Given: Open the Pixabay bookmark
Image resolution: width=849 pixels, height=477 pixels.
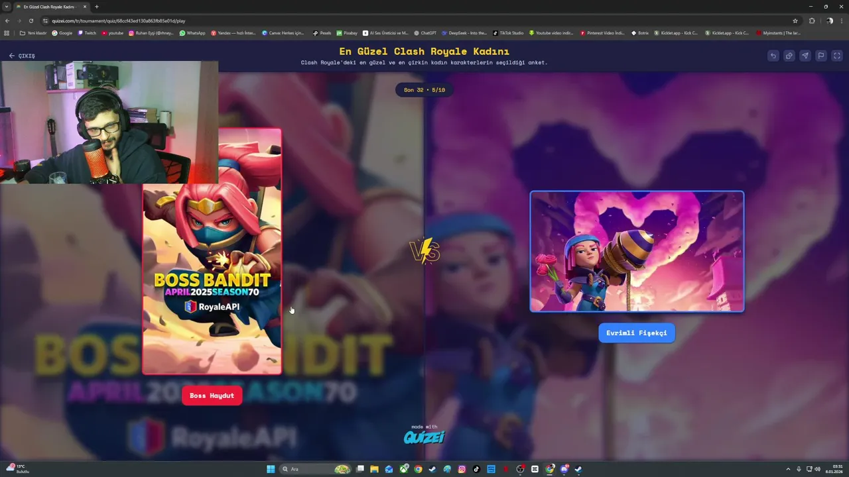Looking at the screenshot, I should click(347, 32).
